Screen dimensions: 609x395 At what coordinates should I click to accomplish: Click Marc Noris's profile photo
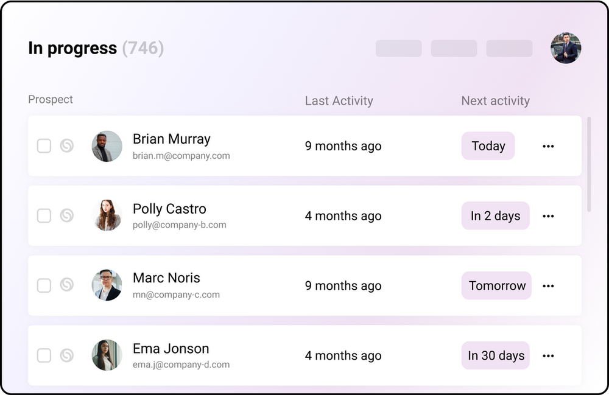click(107, 285)
